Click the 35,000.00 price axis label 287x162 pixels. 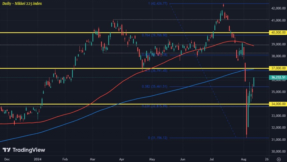click(x=278, y=92)
